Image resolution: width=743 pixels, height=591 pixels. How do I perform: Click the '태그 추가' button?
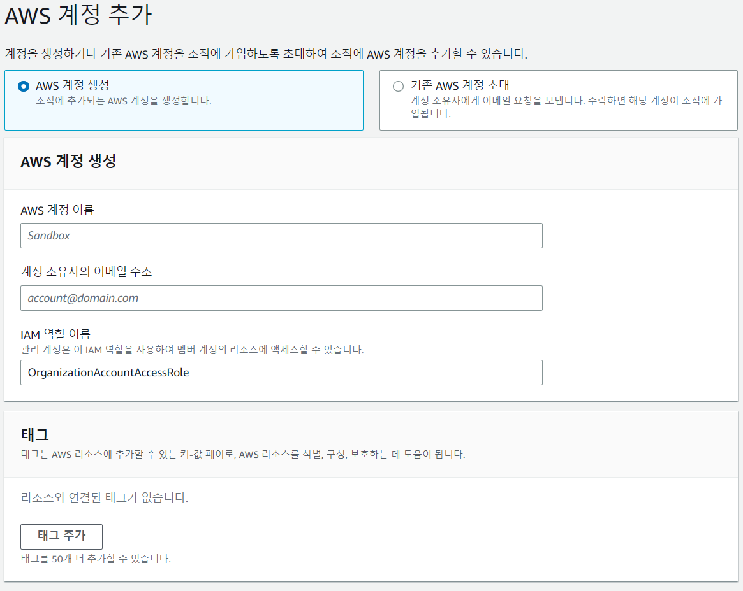coord(62,536)
